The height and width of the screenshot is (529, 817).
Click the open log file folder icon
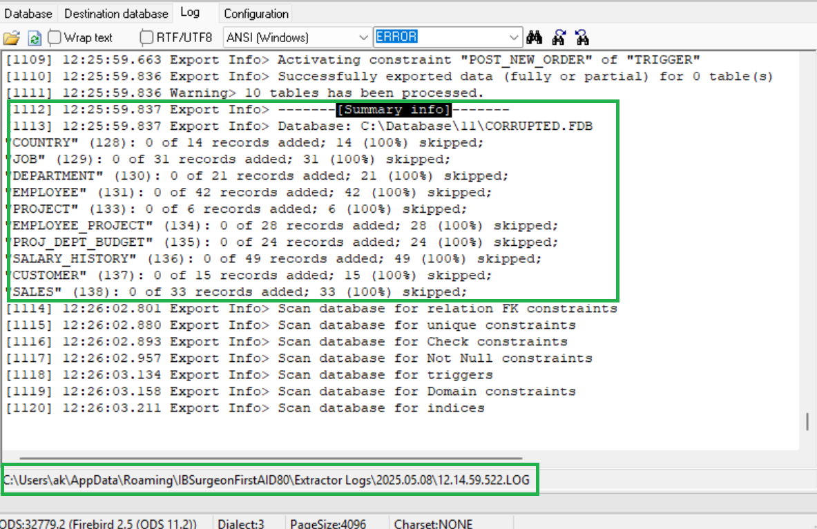(12, 37)
